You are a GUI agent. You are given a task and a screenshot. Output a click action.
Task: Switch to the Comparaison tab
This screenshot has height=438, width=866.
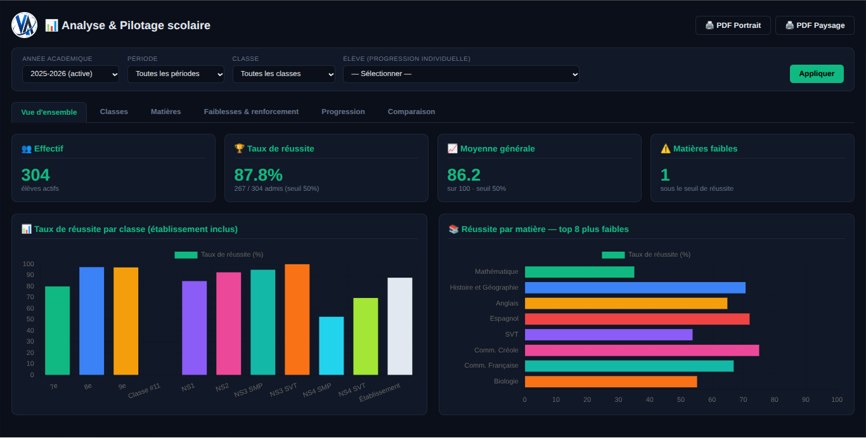(411, 112)
